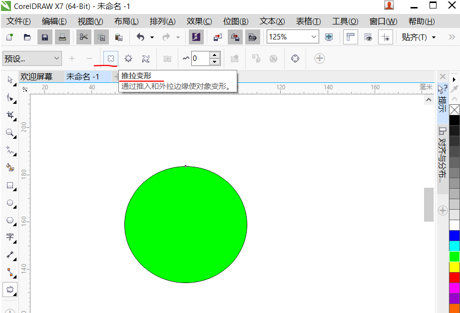Click the amplitude value input field
Screen dimensions: 460x313
click(x=200, y=58)
